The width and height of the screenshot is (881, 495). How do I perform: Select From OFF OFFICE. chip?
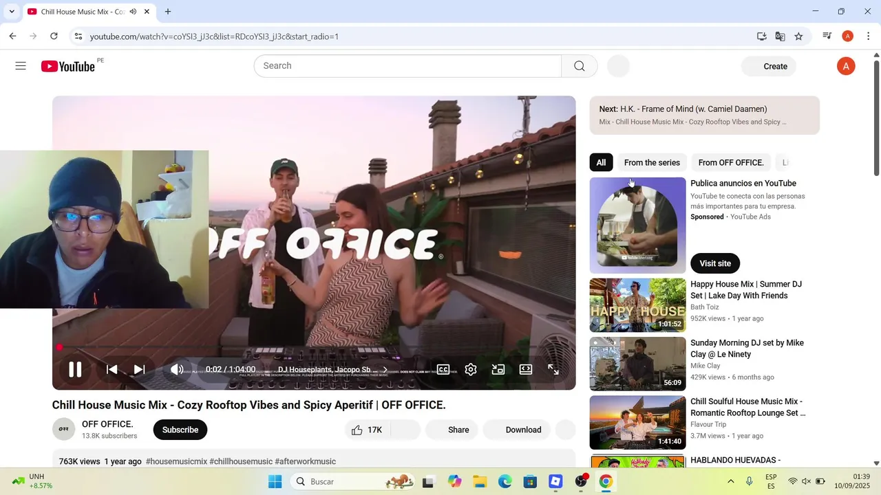coord(731,162)
